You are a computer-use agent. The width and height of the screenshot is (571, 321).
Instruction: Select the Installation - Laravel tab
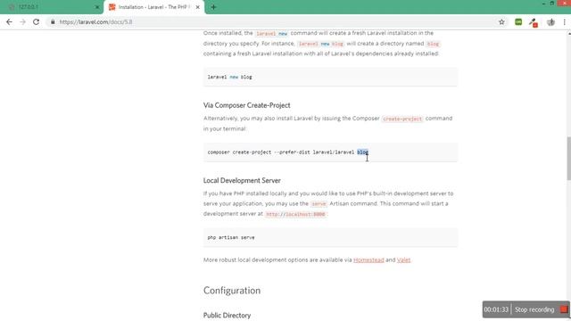tap(154, 7)
